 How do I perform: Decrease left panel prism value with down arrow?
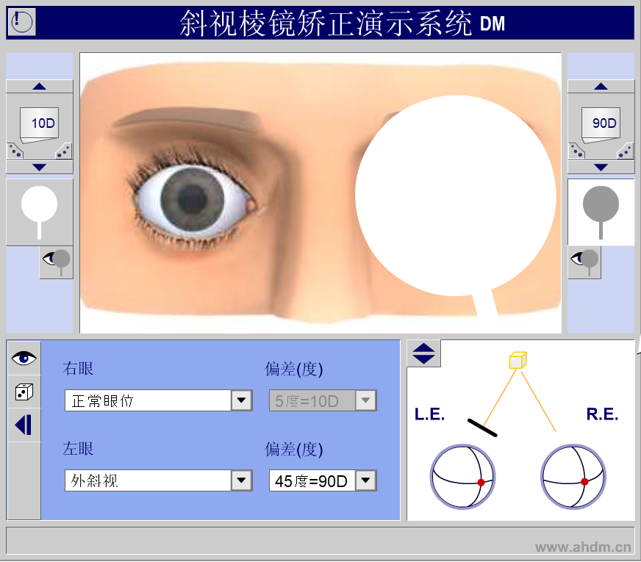click(x=40, y=167)
